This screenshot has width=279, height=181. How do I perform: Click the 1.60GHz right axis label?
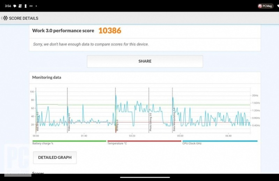click(x=256, y=103)
